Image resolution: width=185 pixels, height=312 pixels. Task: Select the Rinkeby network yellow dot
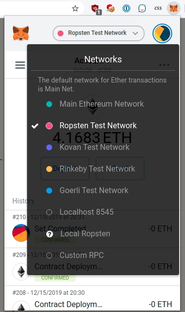(x=49, y=169)
